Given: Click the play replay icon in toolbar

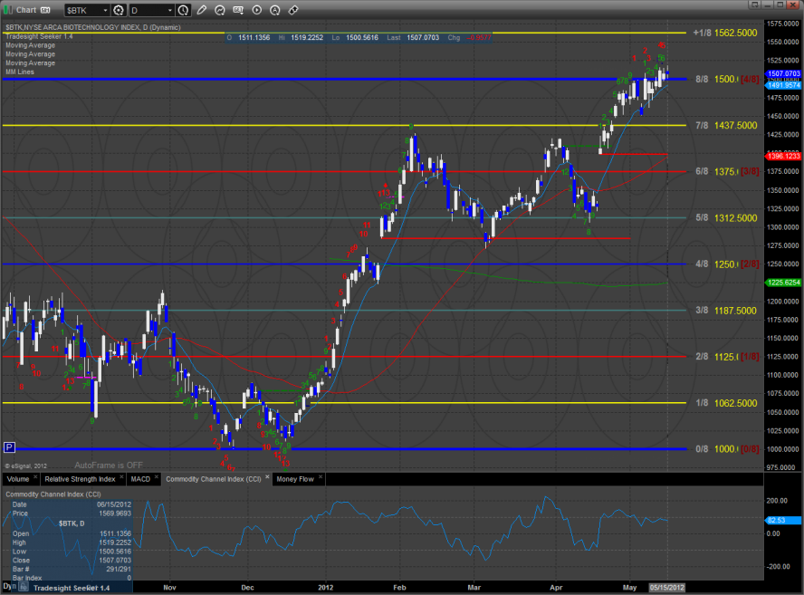Looking at the screenshot, I should 258,10.
